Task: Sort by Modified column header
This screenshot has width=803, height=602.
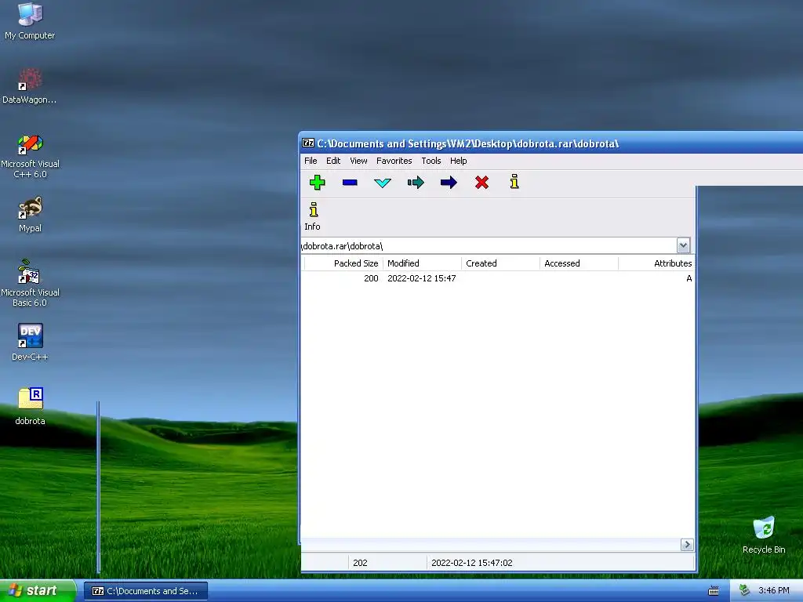Action: [x=421, y=263]
